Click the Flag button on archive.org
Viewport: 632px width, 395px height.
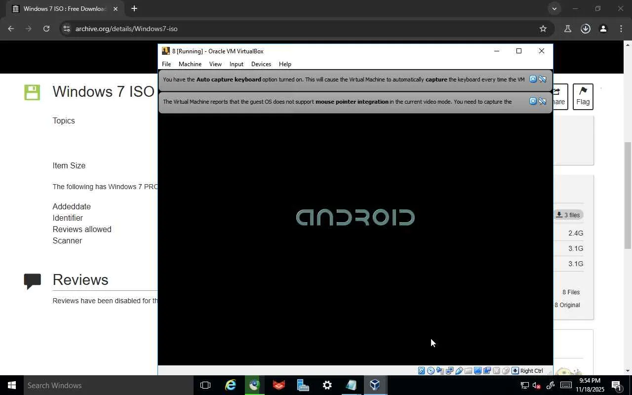tap(583, 96)
